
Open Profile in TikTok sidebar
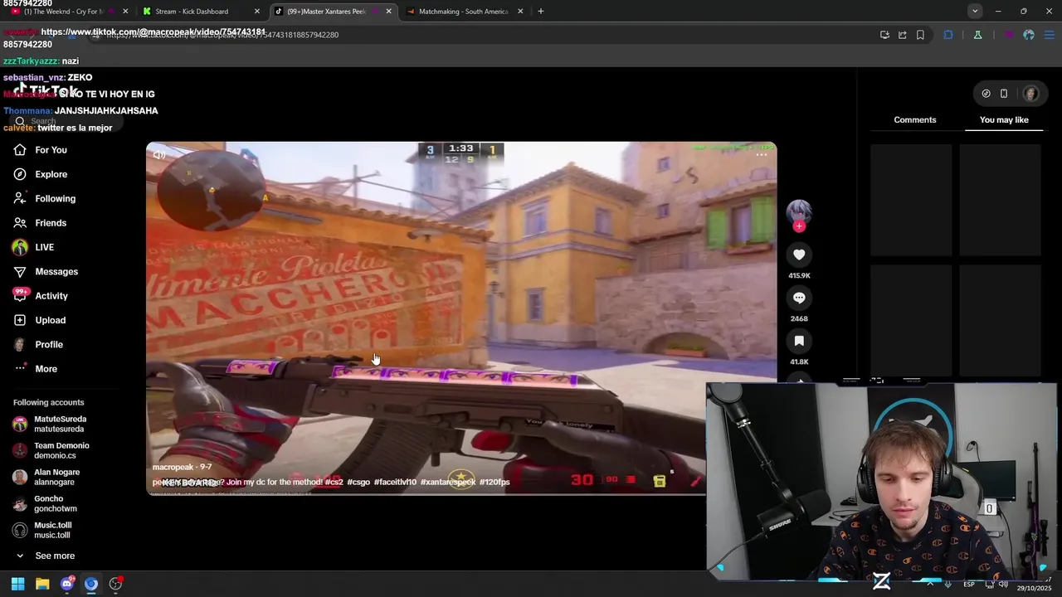pos(49,344)
